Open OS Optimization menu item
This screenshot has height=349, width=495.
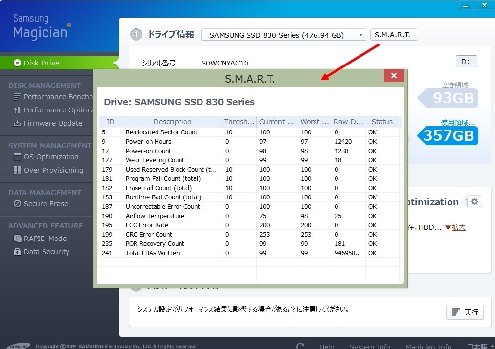point(46,157)
